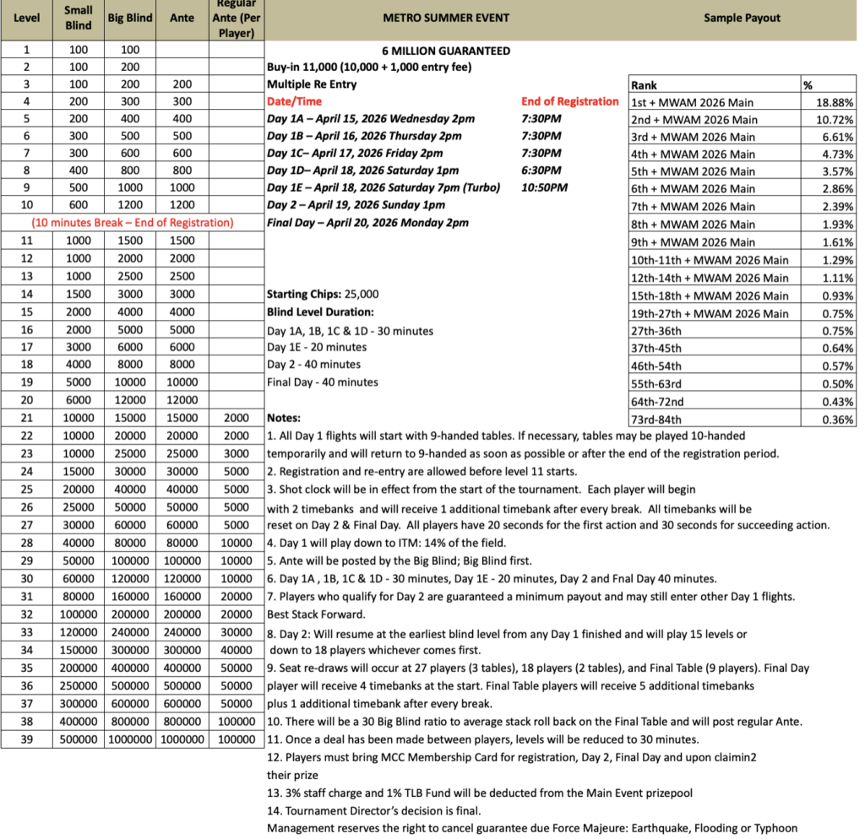The height and width of the screenshot is (839, 865).
Task: Click the Notes: heading
Action: tap(283, 418)
